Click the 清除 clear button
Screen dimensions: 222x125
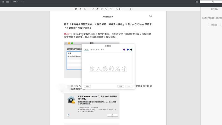87,86
